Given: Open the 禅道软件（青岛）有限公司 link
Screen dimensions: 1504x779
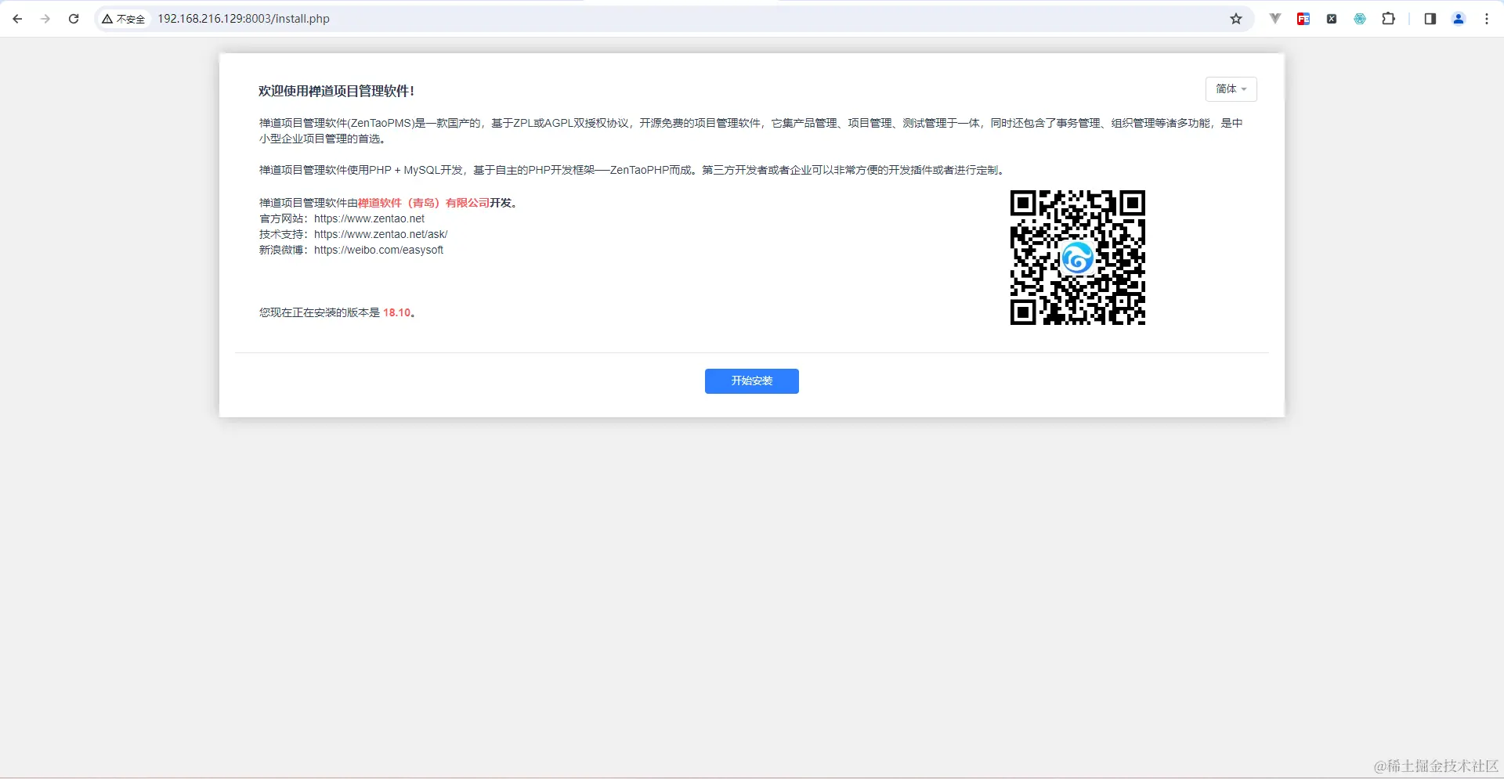Looking at the screenshot, I should click(424, 203).
